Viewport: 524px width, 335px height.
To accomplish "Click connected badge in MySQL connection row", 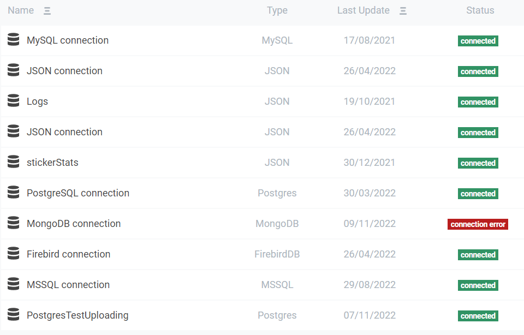I will point(478,41).
